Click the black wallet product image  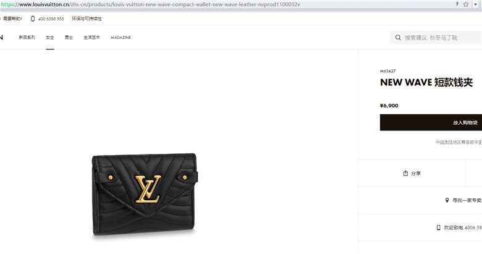pyautogui.click(x=145, y=194)
